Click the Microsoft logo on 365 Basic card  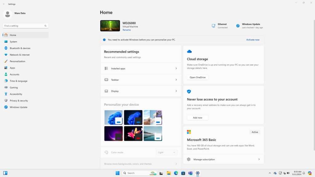[189, 132]
